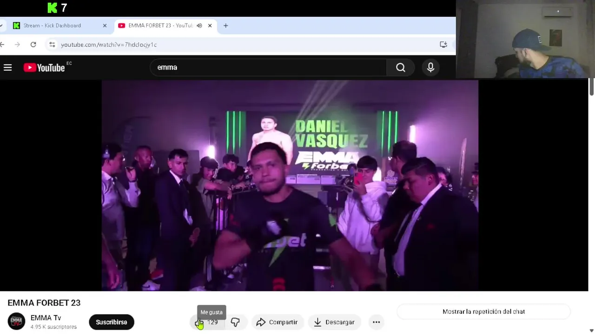The width and height of the screenshot is (595, 334).
Task: Click the search magnifier button
Action: pos(400,68)
